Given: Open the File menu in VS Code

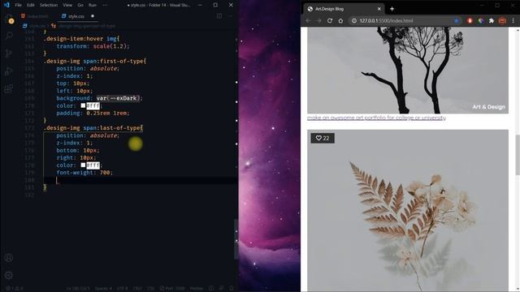Looking at the screenshot, I should 18,5.
